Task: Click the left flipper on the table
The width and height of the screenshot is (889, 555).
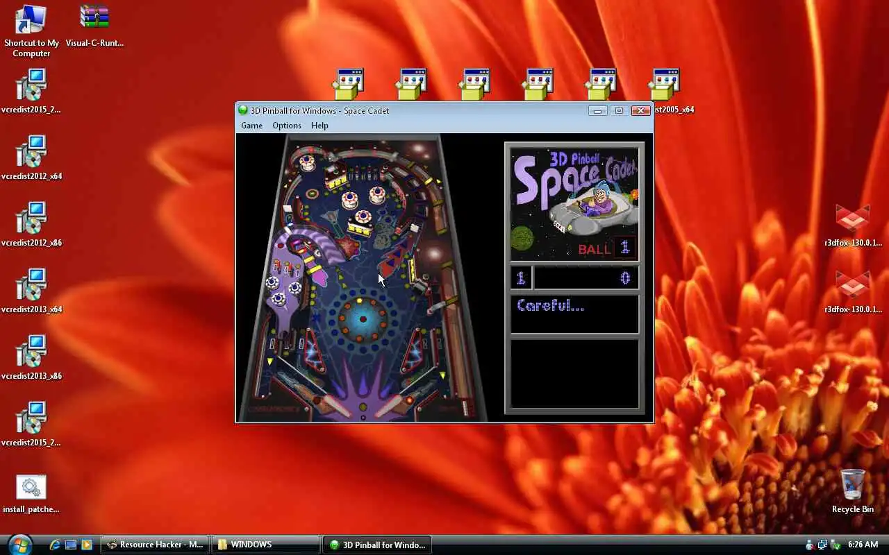Action: coord(338,406)
